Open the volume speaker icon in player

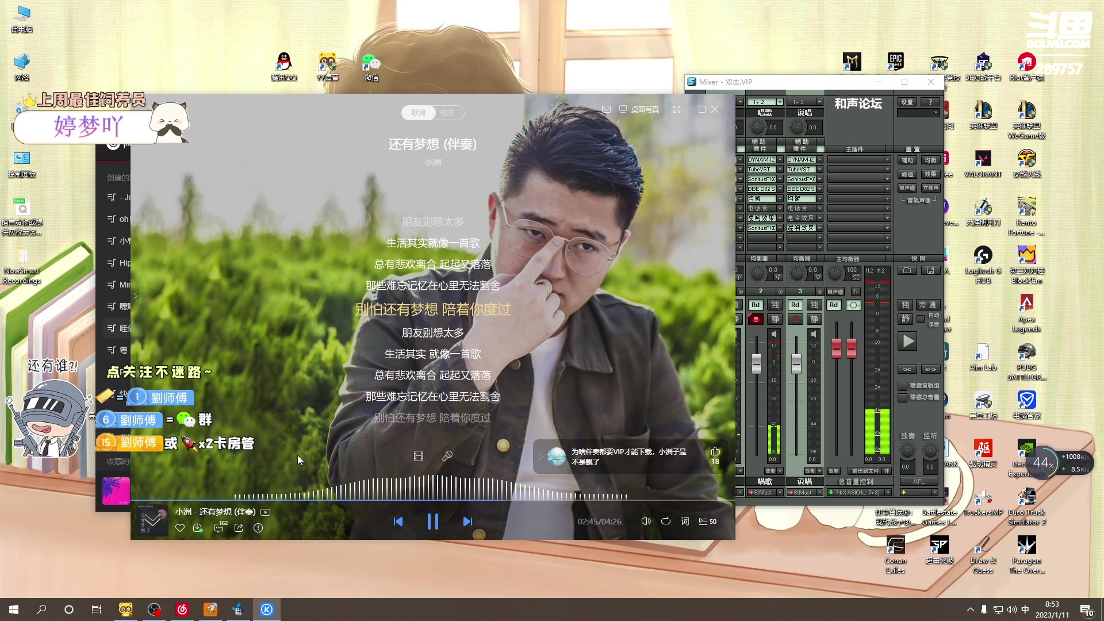pyautogui.click(x=646, y=522)
